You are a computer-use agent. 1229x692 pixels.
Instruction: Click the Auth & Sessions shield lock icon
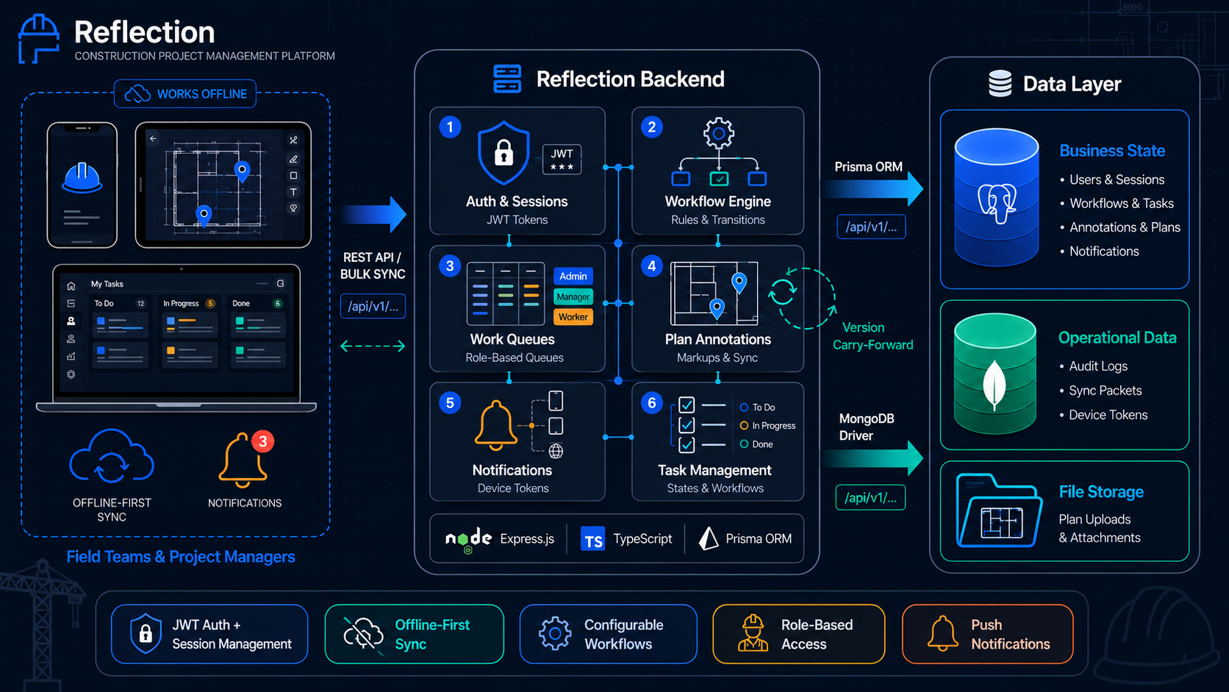tap(504, 153)
